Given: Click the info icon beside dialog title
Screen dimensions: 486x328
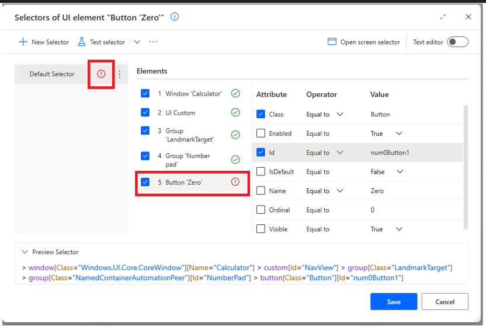Looking at the screenshot, I should (x=175, y=17).
